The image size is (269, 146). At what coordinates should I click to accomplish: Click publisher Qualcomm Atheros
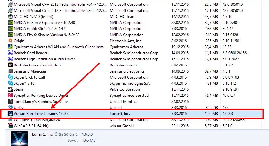click(x=126, y=47)
